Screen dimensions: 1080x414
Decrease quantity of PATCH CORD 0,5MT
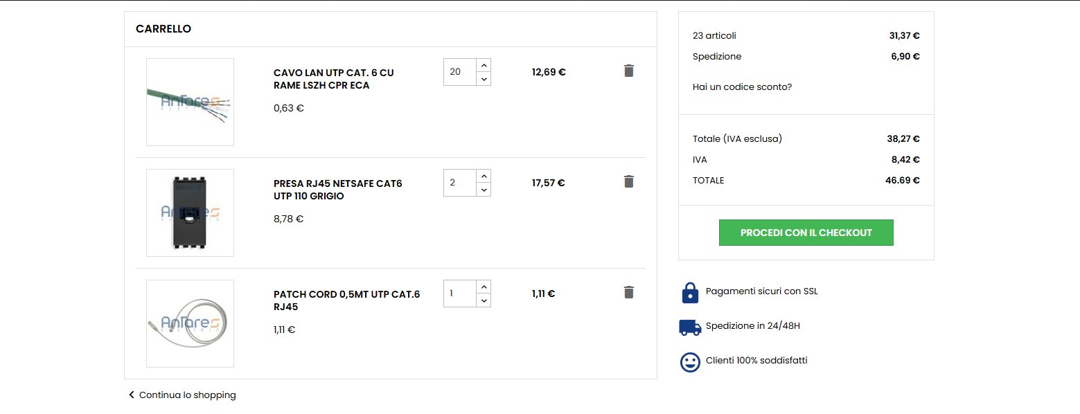tap(484, 300)
